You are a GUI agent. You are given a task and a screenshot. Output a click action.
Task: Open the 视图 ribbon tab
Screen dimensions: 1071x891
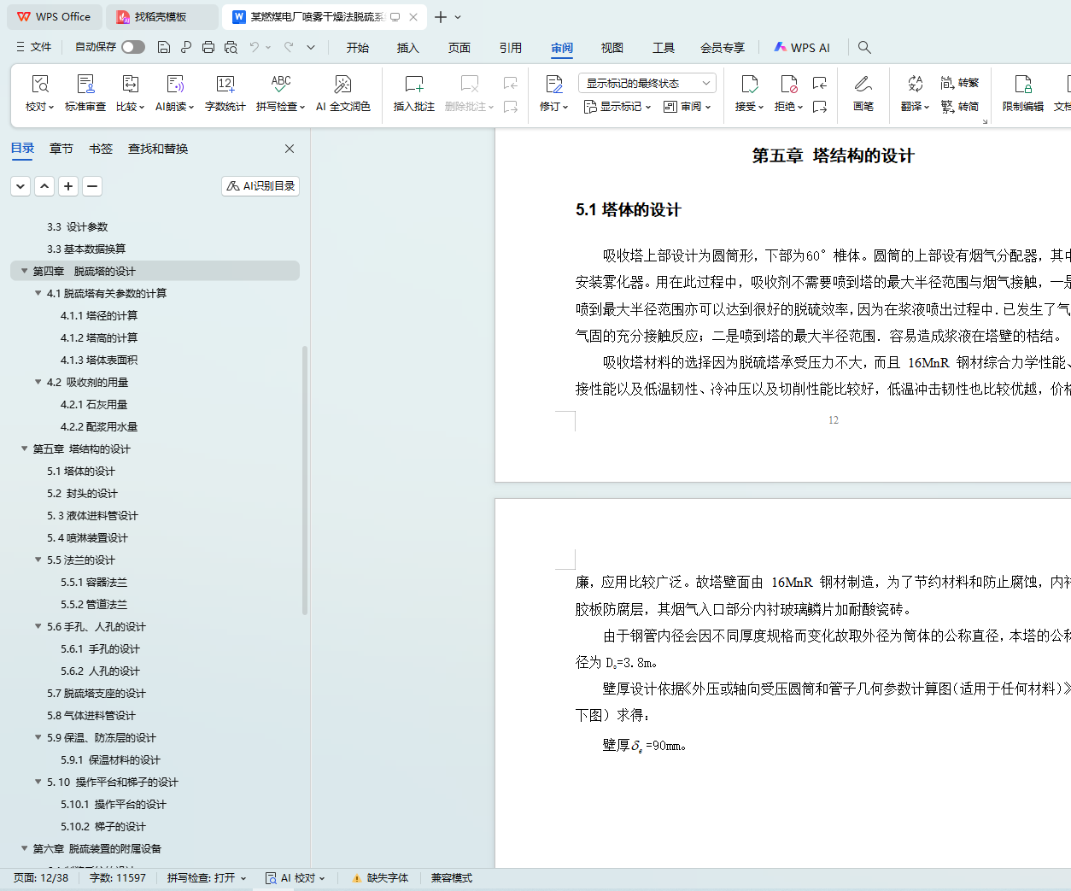612,48
